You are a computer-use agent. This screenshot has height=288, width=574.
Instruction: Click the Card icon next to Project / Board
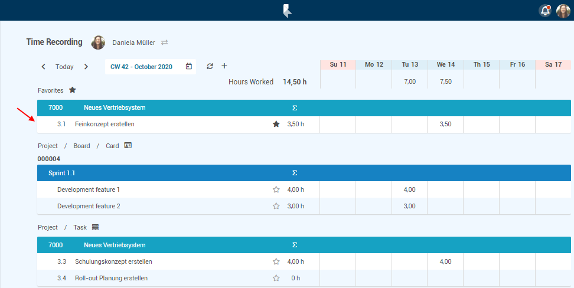[128, 145]
